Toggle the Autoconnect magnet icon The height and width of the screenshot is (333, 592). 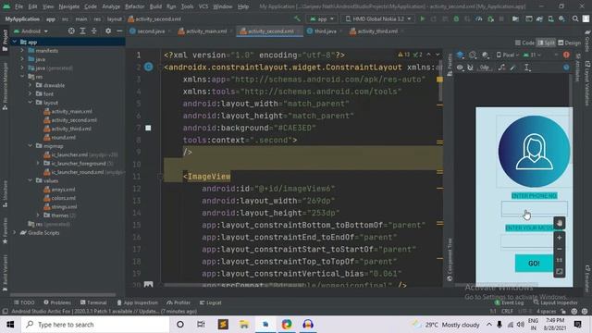coord(470,68)
